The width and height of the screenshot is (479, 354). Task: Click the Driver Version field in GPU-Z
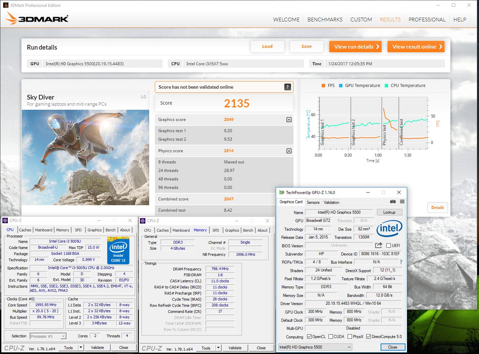pos(353,303)
